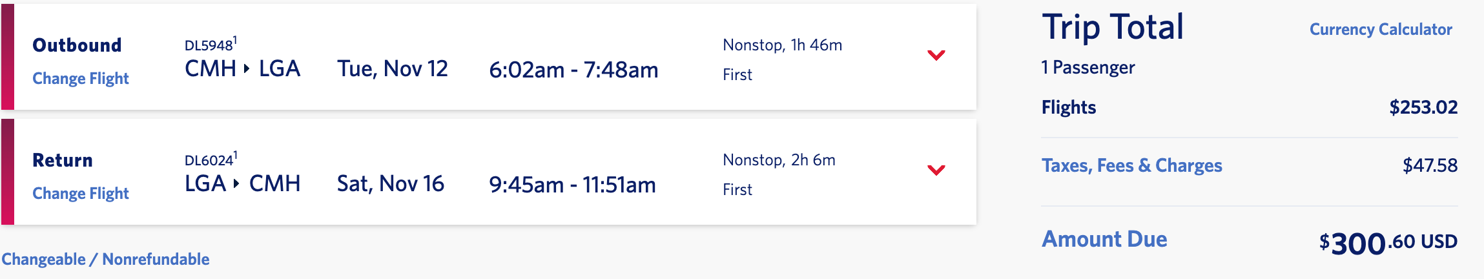Image resolution: width=1484 pixels, height=279 pixels.
Task: View the Changeable / Nonrefundable fare rules
Action: 105,260
